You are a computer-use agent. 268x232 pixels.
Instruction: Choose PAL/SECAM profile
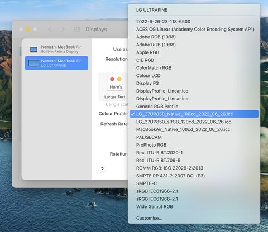pos(194,137)
